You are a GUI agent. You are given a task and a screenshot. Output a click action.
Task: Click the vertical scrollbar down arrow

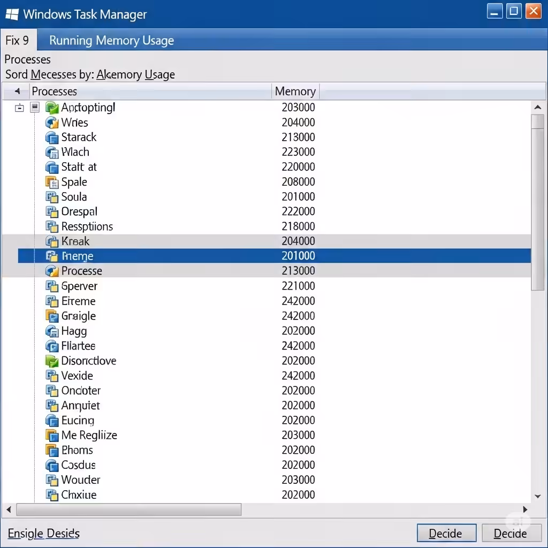coord(538,496)
